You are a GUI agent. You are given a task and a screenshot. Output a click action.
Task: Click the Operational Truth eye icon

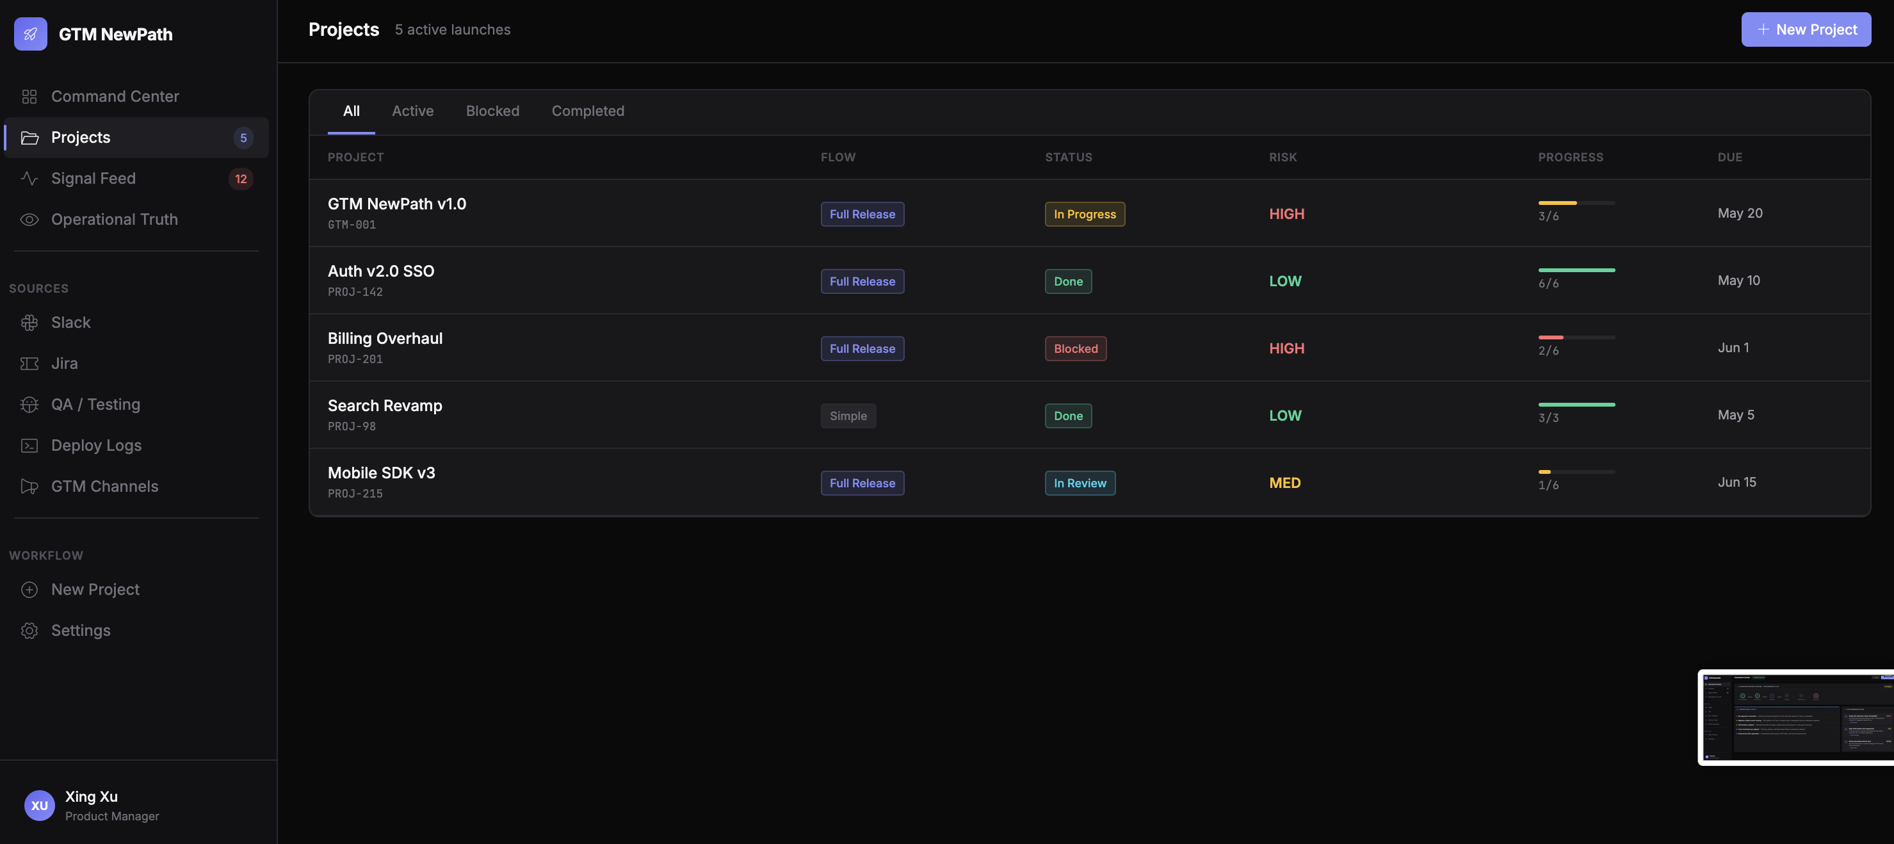29,220
